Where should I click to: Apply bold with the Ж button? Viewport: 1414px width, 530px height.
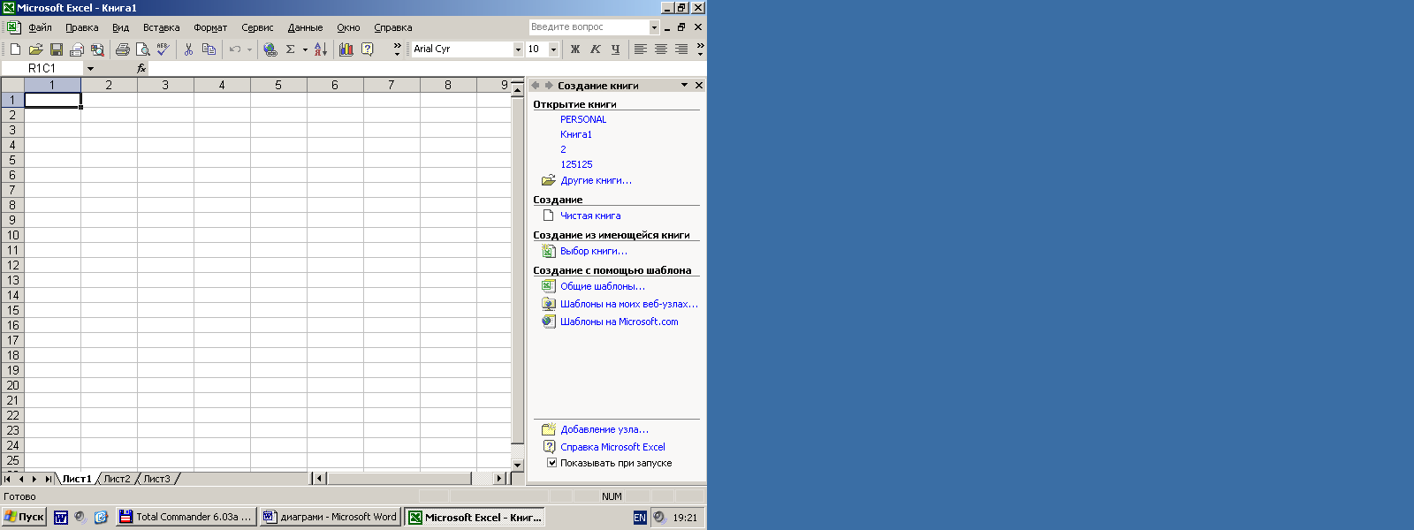pos(575,49)
